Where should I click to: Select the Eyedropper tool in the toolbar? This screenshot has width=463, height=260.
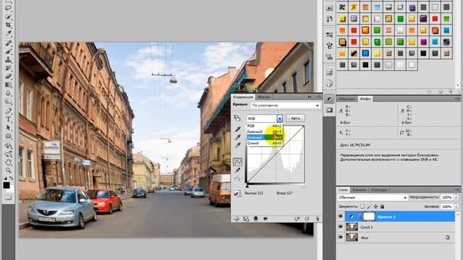[8, 33]
